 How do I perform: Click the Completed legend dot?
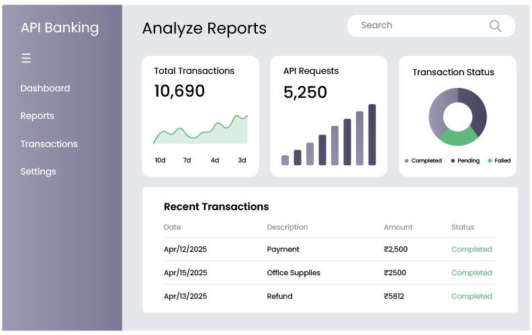407,161
